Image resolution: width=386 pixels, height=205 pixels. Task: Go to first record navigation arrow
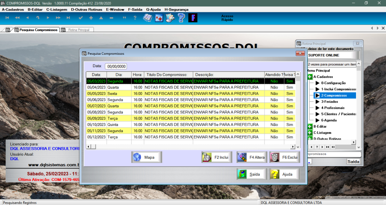7,18
